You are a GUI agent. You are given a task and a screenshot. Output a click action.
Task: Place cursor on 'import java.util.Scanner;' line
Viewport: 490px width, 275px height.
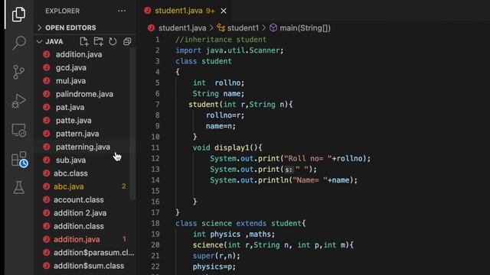point(230,50)
